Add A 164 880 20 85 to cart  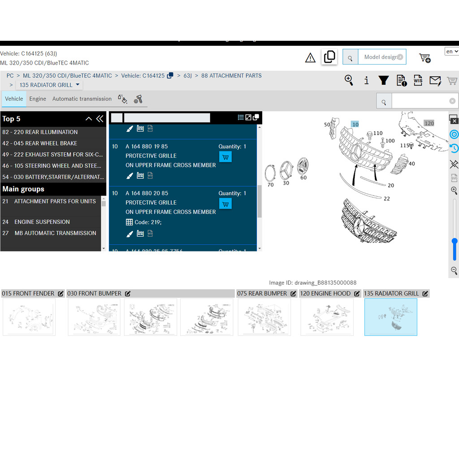point(225,204)
